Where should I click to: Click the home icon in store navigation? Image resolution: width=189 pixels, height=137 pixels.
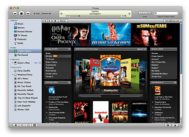(x=55, y=21)
